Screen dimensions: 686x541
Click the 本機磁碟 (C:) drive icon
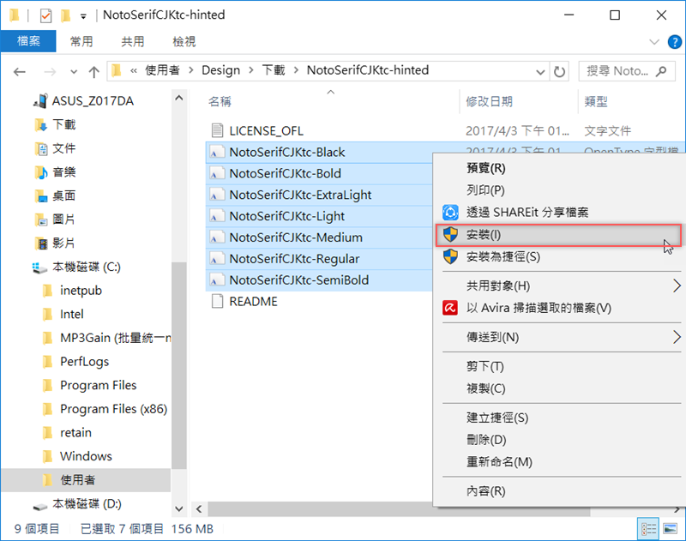(39, 267)
